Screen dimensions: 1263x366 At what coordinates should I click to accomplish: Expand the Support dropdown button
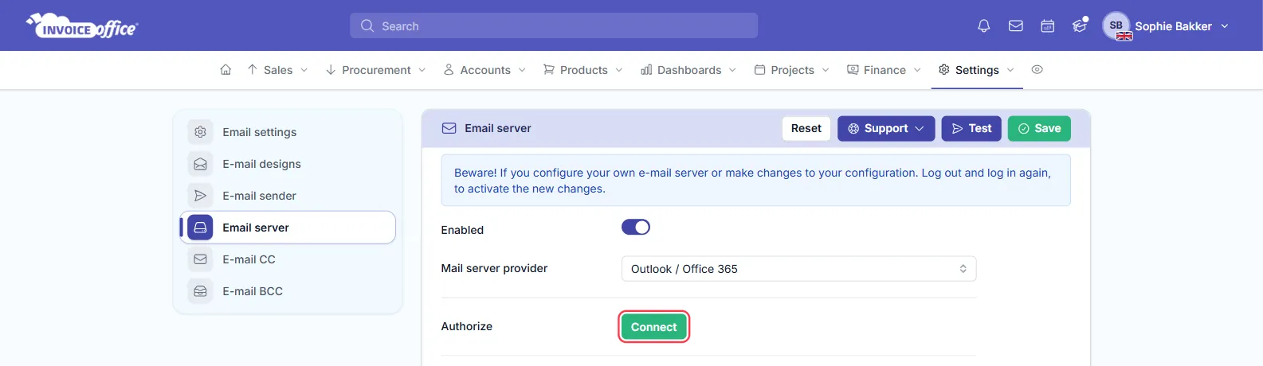(x=886, y=128)
